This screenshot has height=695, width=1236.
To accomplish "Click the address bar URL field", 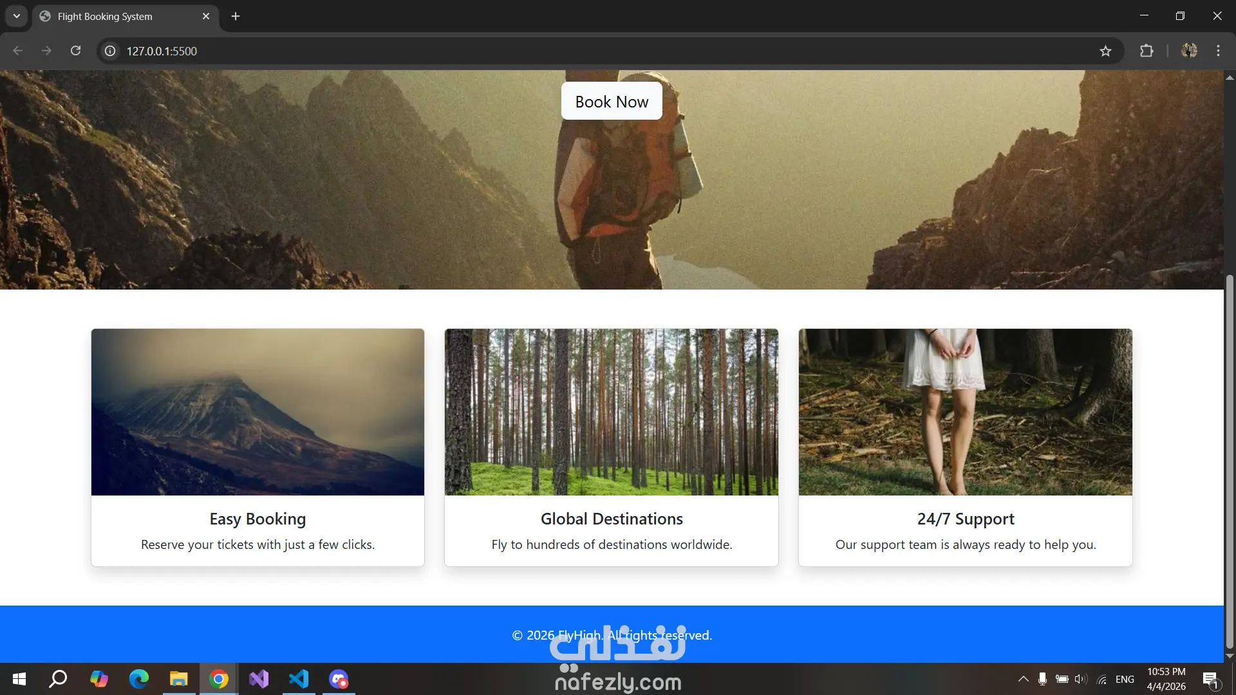I will [x=451, y=51].
